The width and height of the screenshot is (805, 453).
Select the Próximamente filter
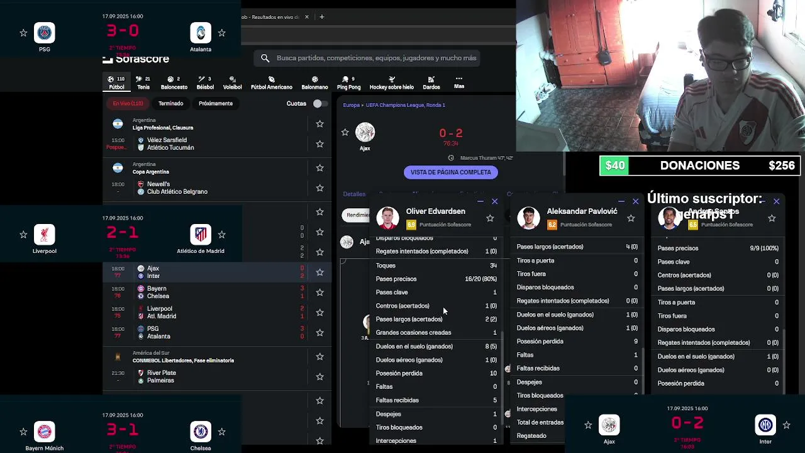216,103
